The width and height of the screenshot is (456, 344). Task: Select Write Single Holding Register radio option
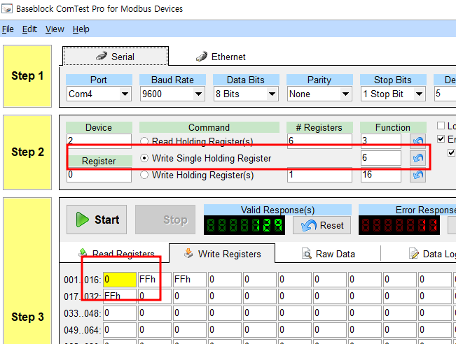point(144,158)
